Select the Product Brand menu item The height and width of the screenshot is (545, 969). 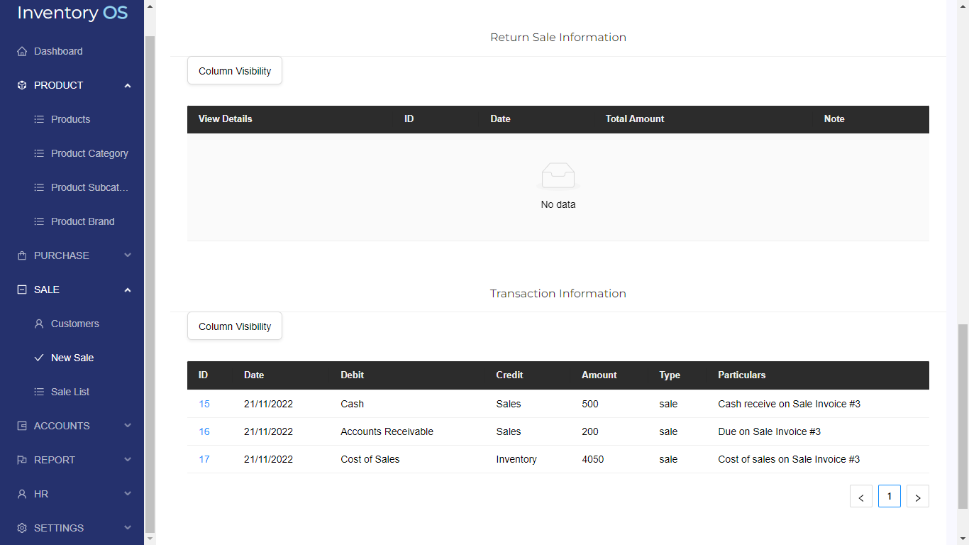point(82,221)
